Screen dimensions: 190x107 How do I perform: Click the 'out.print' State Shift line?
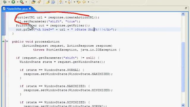click(x=66, y=29)
